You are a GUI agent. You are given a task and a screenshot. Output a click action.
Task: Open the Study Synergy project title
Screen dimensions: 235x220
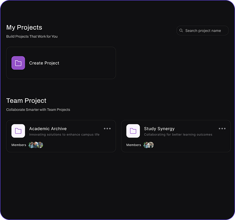(159, 129)
